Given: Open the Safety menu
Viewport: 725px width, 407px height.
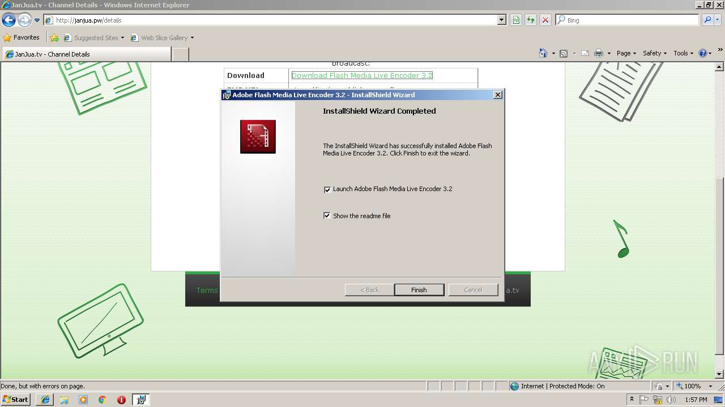Looking at the screenshot, I should [x=655, y=53].
